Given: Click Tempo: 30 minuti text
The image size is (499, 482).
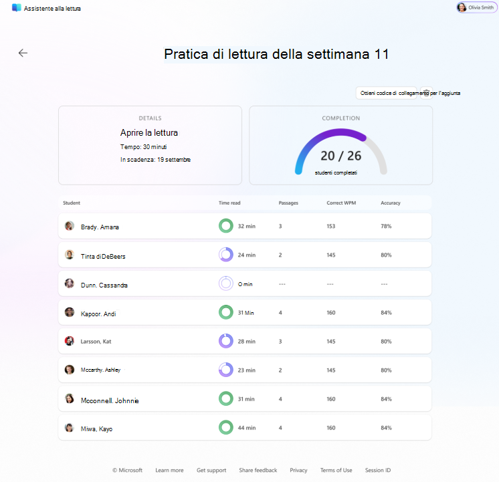Looking at the screenshot, I should coord(143,146).
